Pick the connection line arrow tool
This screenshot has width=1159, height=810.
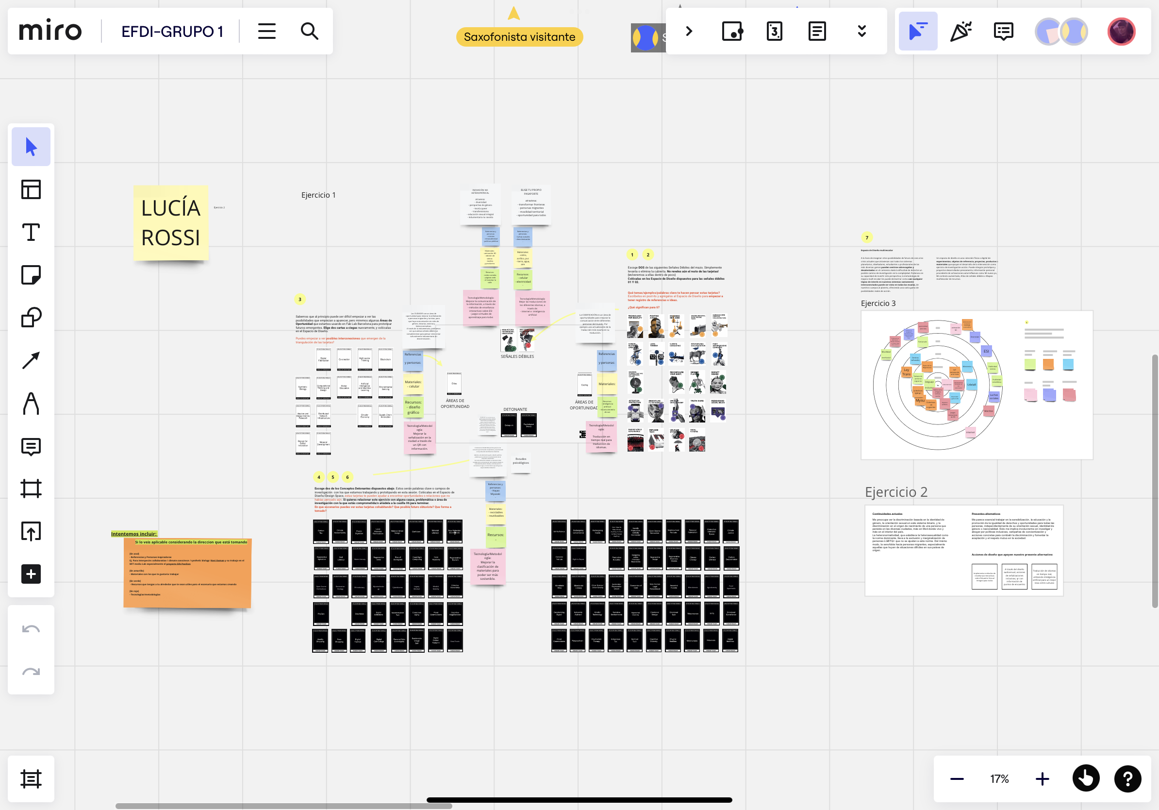click(31, 360)
